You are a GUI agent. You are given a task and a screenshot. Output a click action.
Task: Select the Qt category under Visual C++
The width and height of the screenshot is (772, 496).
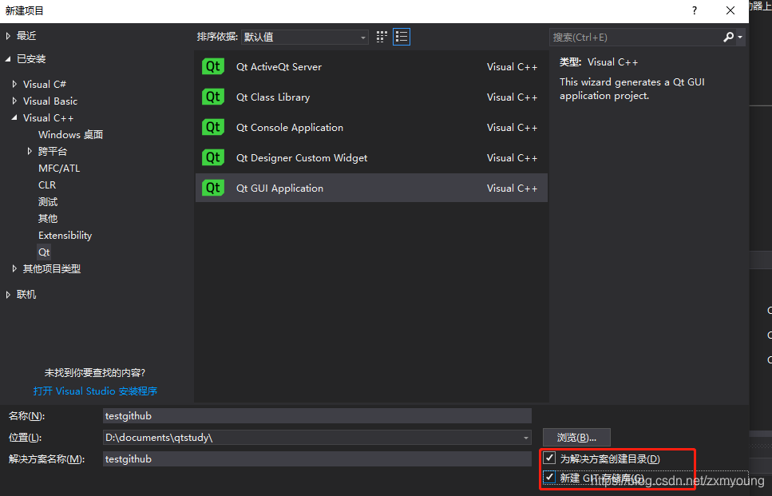tap(44, 252)
